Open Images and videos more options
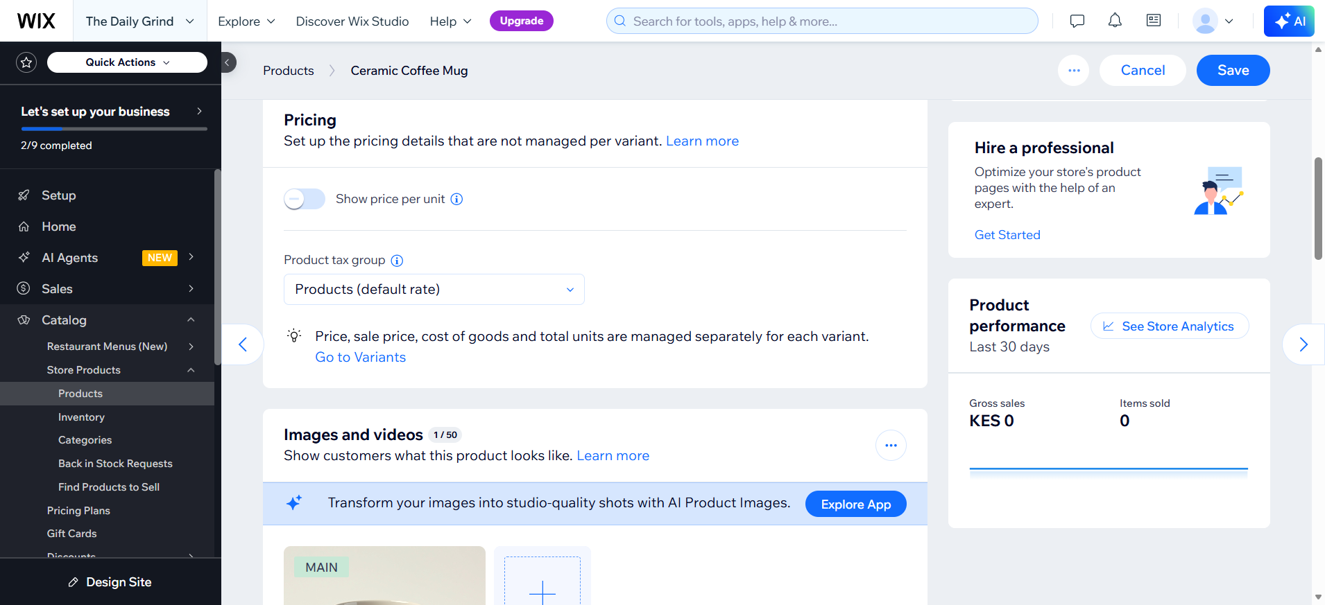 (x=891, y=445)
